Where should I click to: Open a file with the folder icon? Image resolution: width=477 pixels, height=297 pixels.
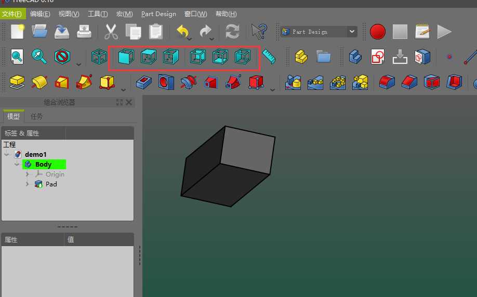click(39, 31)
